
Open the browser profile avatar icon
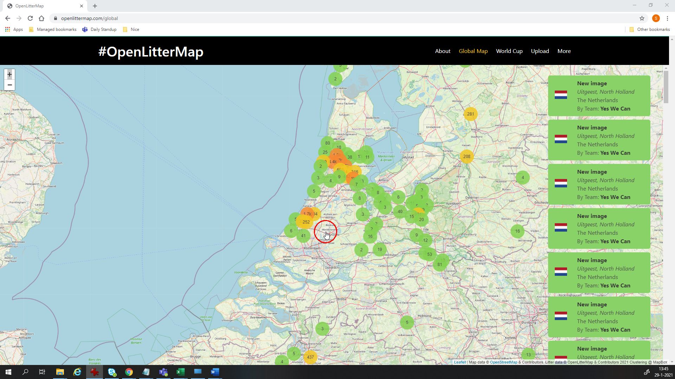(x=656, y=18)
